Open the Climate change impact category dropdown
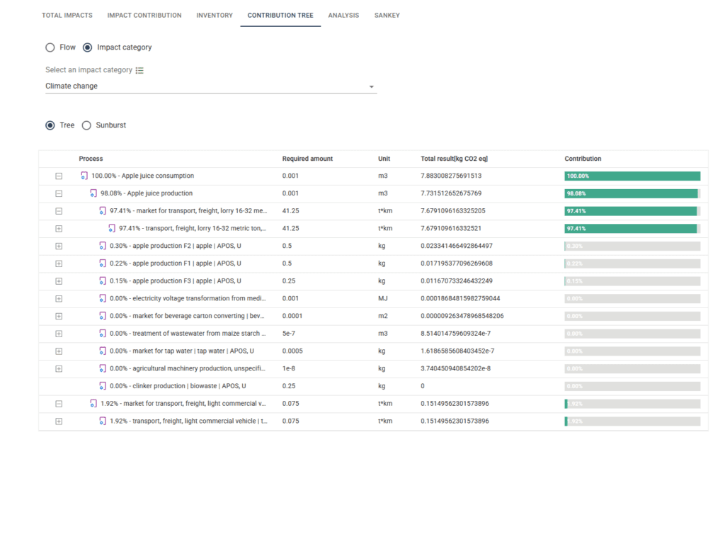The width and height of the screenshot is (725, 544). click(x=211, y=86)
